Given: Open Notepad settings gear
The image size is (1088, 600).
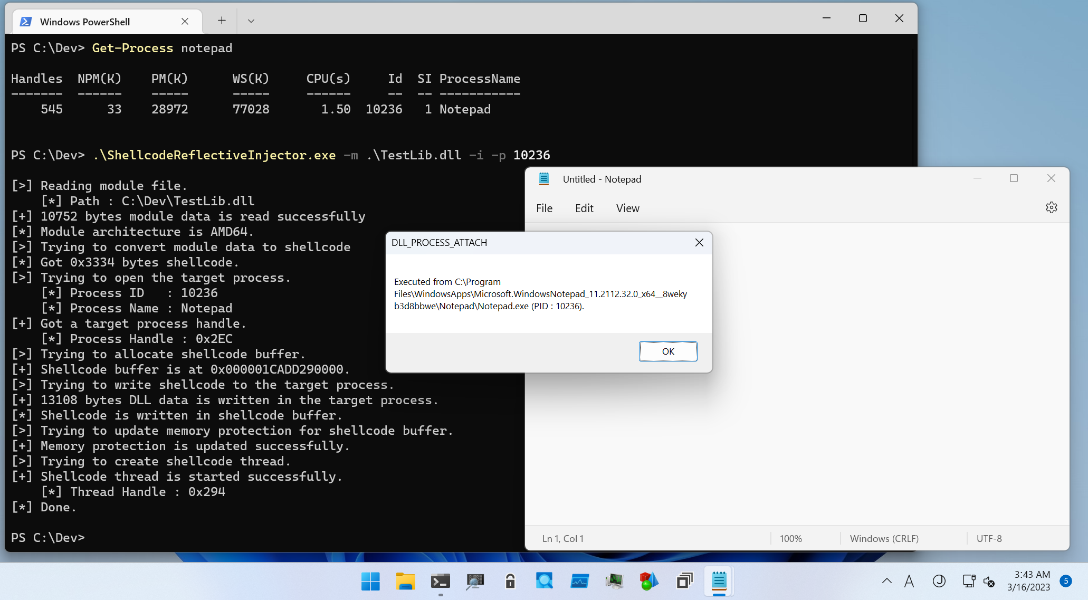Looking at the screenshot, I should (x=1051, y=208).
